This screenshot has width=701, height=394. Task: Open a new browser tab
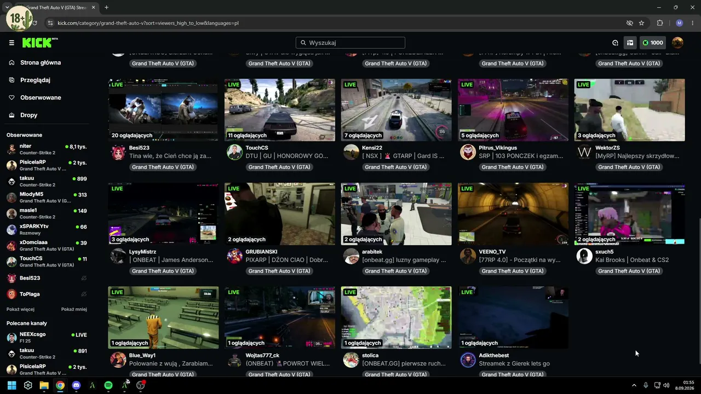point(106,8)
